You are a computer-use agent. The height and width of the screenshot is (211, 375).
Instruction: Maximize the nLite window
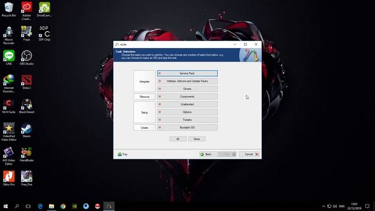[246, 45]
